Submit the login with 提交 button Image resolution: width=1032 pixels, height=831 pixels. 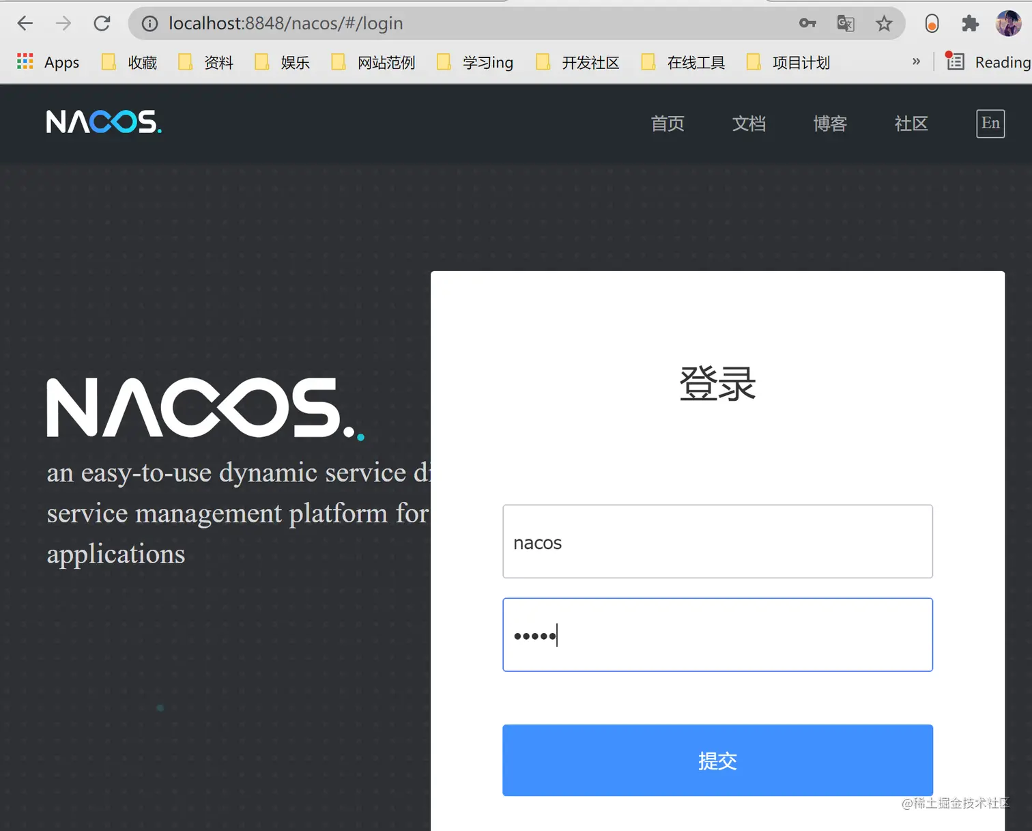717,760
